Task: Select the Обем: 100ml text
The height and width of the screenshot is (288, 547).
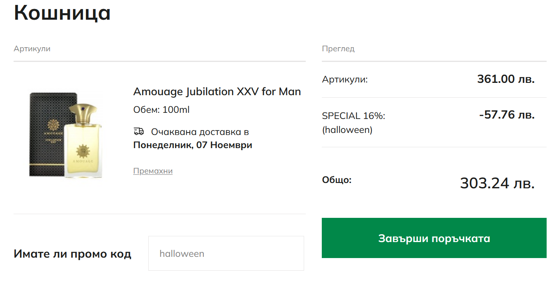Action: [162, 110]
